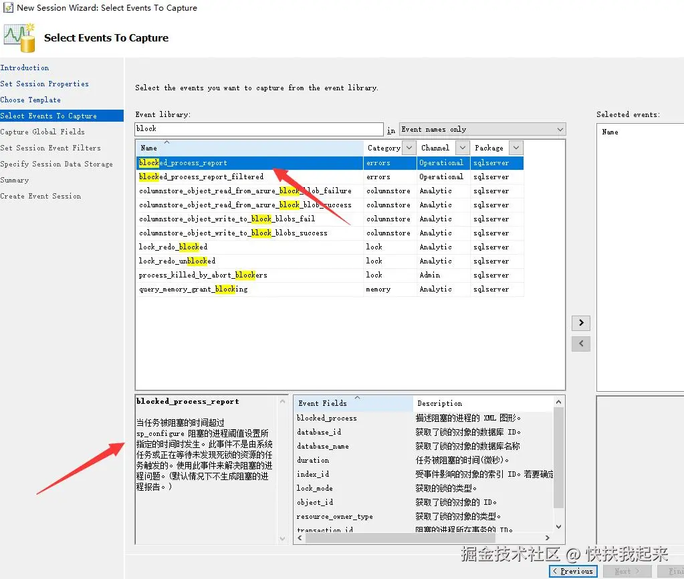Select the lock_mode event field
The image size is (684, 579).
(x=314, y=488)
